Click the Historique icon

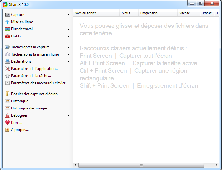pos(8,101)
